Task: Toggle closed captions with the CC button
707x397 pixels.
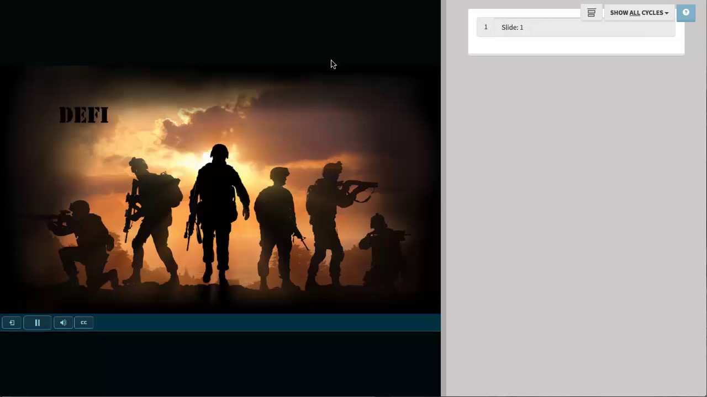Action: [x=84, y=323]
